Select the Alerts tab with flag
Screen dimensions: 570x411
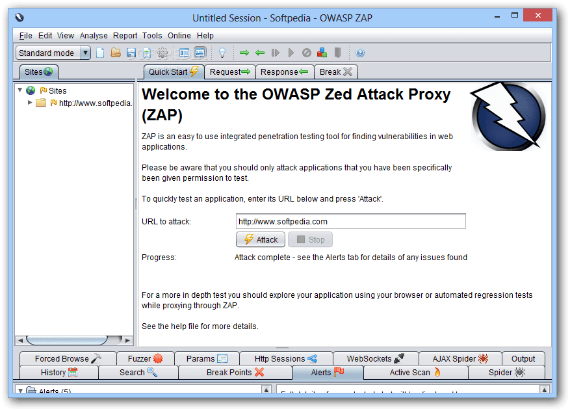pos(327,373)
